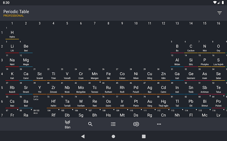Click the group 13 column header

[x=177, y=23]
